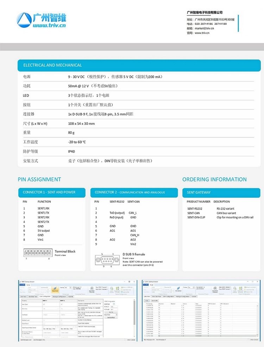The width and height of the screenshot is (264, 347).
Task: Click the market@triv.cn email address
Action: click(204, 28)
